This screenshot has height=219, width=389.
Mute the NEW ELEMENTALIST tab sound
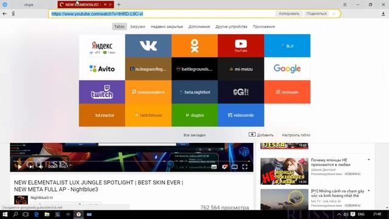[x=105, y=4]
